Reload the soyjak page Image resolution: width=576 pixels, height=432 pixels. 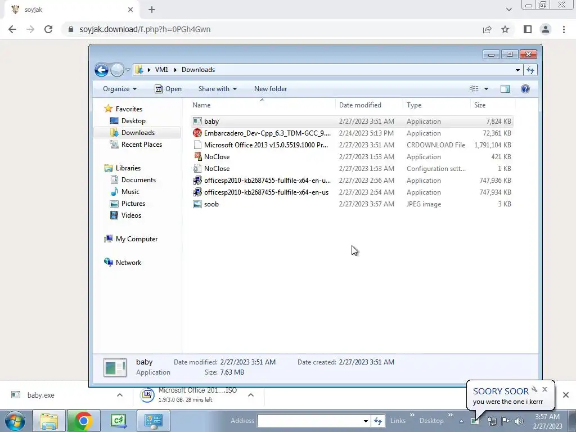pyautogui.click(x=48, y=29)
